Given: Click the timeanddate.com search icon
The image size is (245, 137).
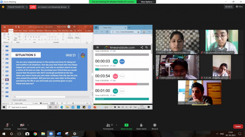Looking at the screenshot, I should [x=147, y=48].
